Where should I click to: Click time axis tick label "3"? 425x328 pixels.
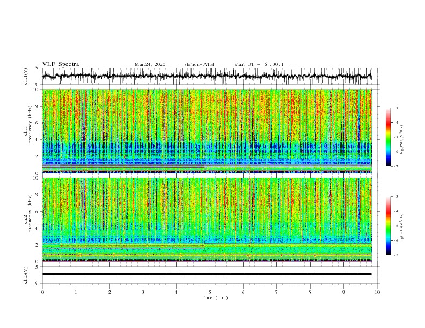point(143,292)
